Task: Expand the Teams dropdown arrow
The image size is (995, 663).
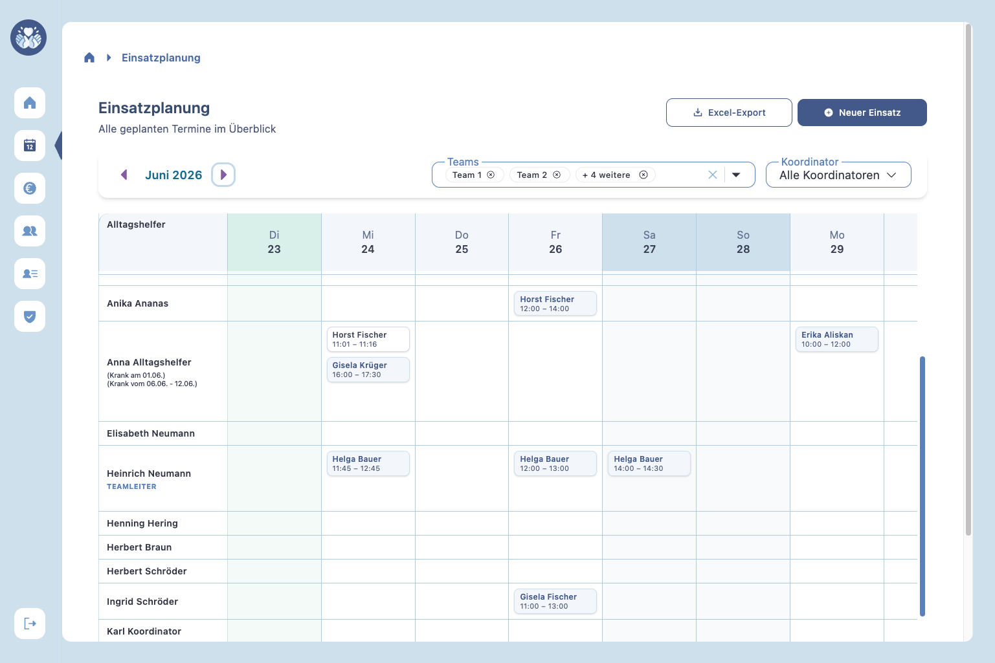Action: coord(736,175)
